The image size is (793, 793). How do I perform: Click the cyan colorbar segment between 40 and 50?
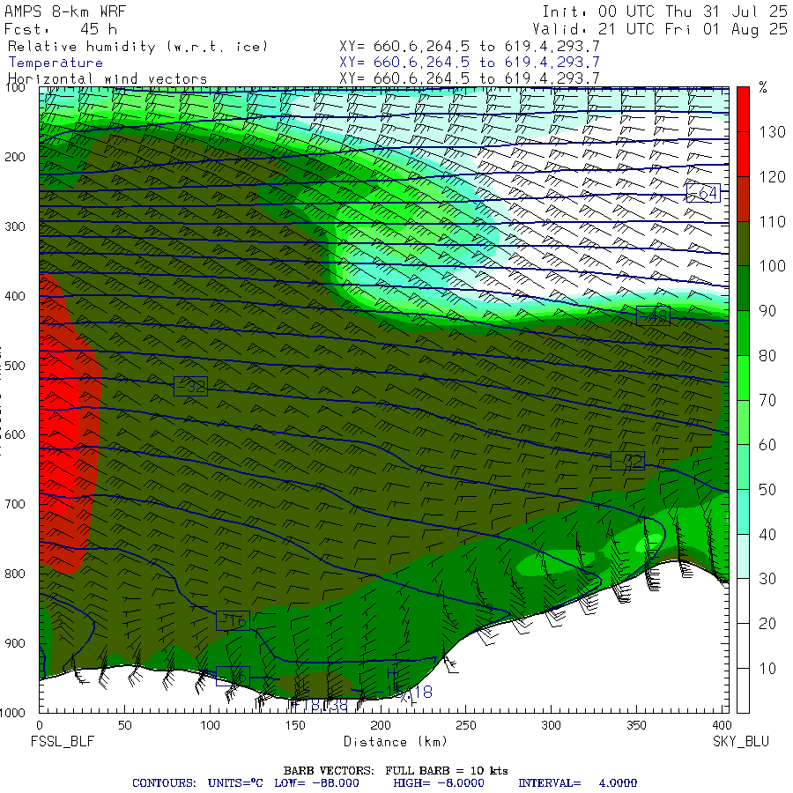tap(743, 512)
